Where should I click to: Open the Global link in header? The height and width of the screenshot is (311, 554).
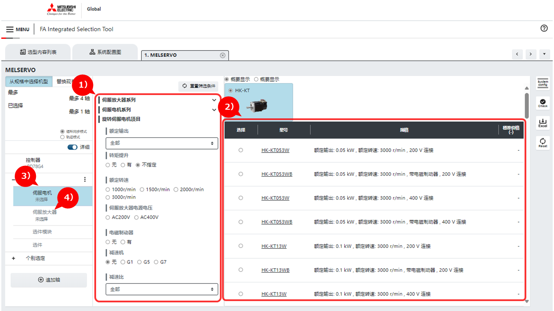[x=94, y=9]
